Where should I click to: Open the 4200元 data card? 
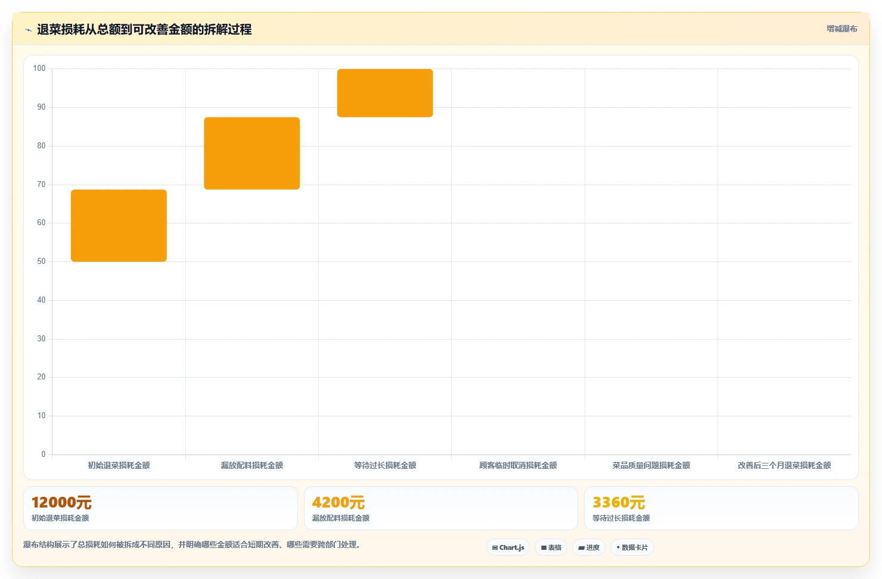click(x=441, y=508)
